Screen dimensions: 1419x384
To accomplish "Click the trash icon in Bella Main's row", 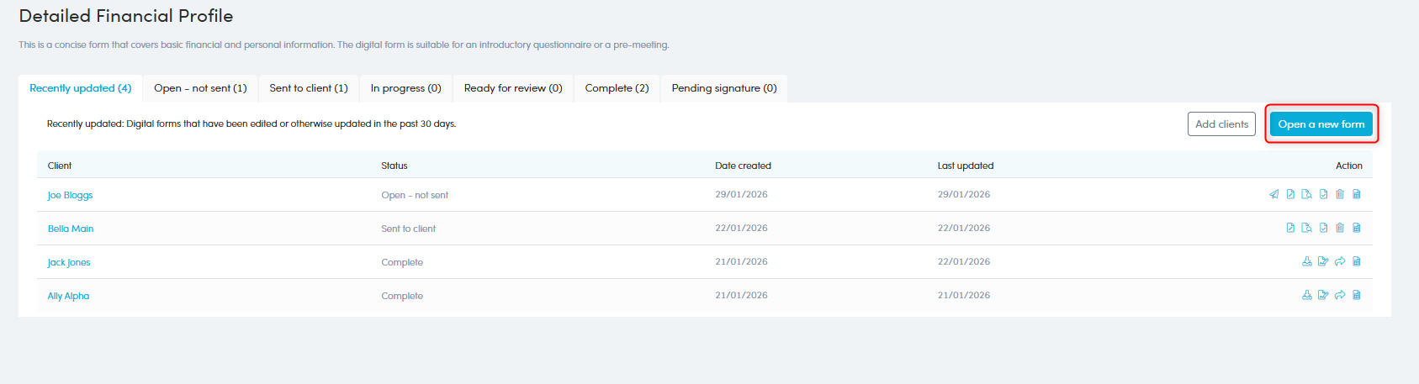I will click(x=1340, y=228).
